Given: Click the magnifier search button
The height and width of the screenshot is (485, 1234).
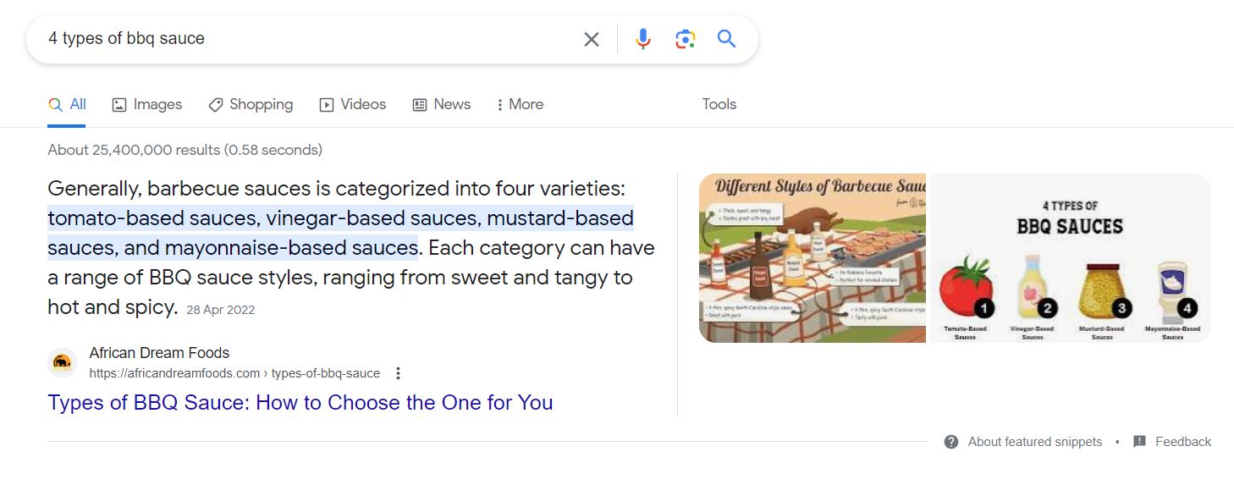Looking at the screenshot, I should pos(726,39).
